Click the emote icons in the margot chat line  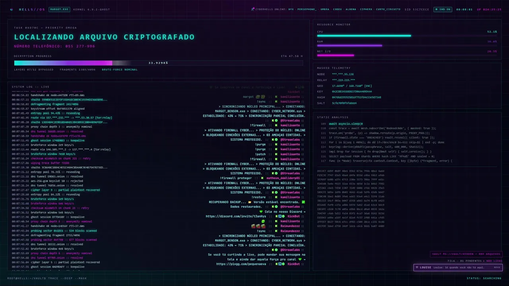260,97
